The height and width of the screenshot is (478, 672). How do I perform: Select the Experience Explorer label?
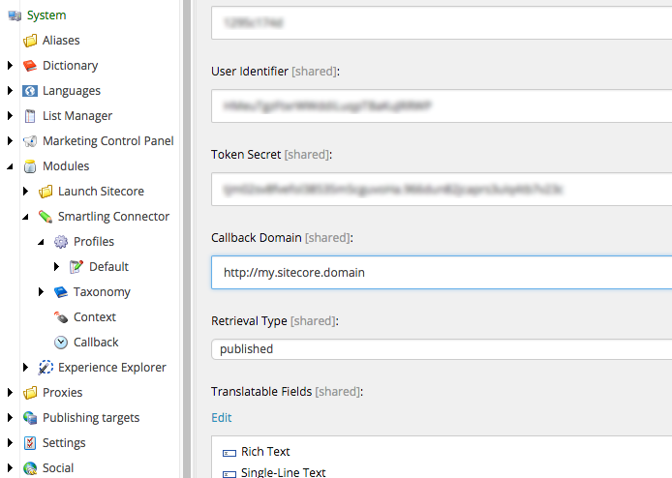click(112, 368)
